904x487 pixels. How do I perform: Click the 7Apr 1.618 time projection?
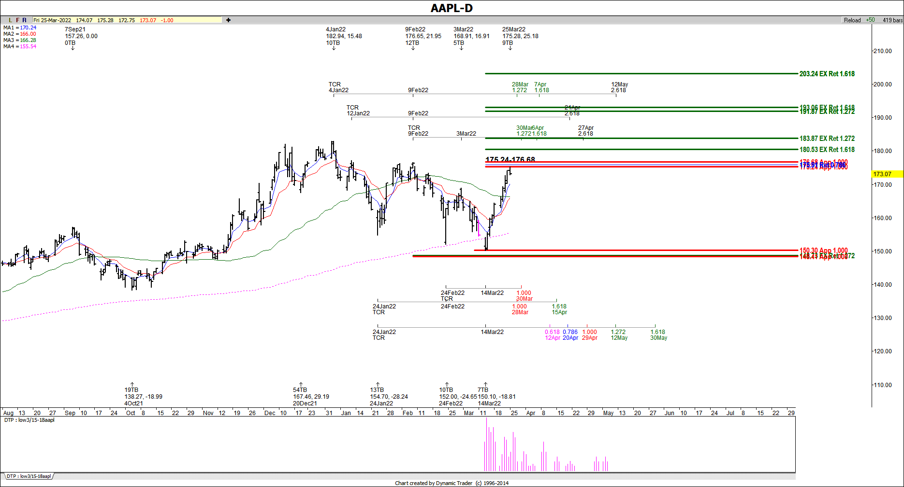(x=541, y=87)
